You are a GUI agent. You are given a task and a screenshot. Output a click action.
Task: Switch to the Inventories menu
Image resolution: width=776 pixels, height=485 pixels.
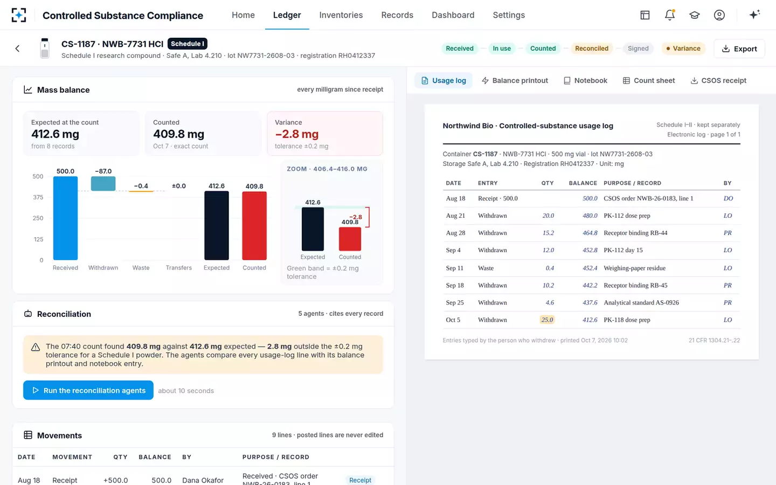pyautogui.click(x=341, y=15)
